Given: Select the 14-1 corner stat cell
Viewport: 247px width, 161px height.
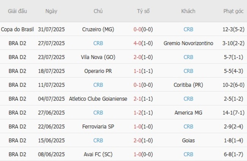Looking at the screenshot, I should [x=233, y=113].
